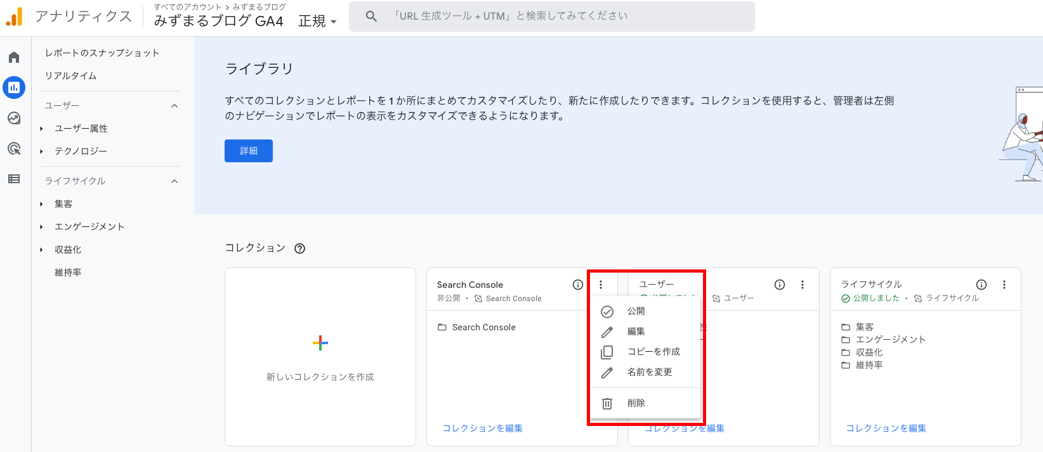Click the Search Console card title

[470, 285]
